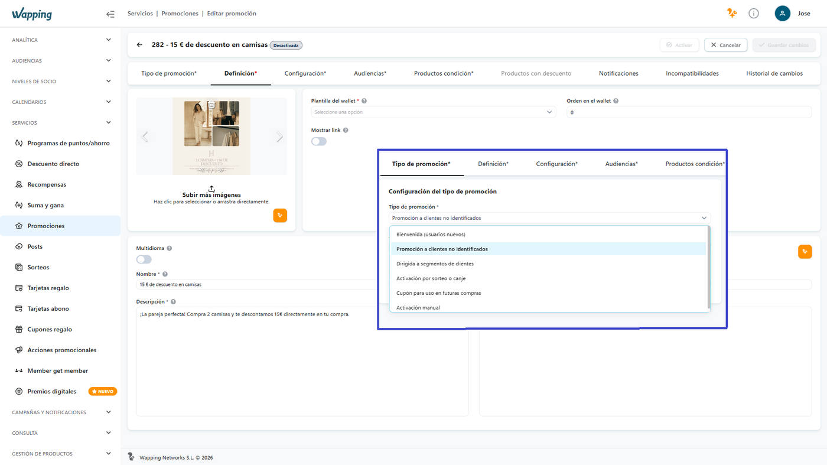Open Member get member in sidebar
827x465 pixels.
[60, 370]
